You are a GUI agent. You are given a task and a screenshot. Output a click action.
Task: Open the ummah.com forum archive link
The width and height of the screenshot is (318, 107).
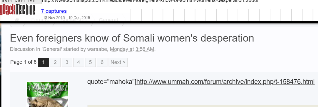pos(225,82)
